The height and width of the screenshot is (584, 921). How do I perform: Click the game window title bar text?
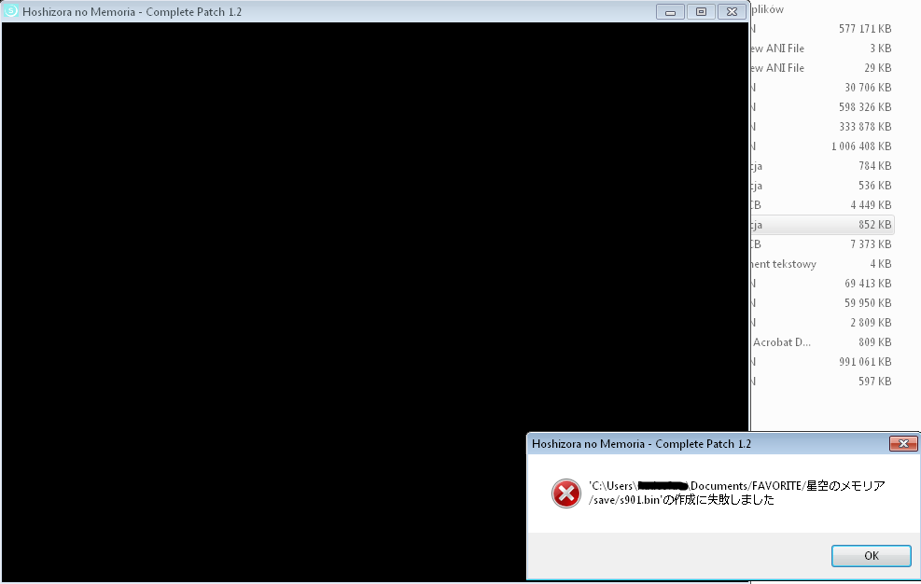coord(133,11)
